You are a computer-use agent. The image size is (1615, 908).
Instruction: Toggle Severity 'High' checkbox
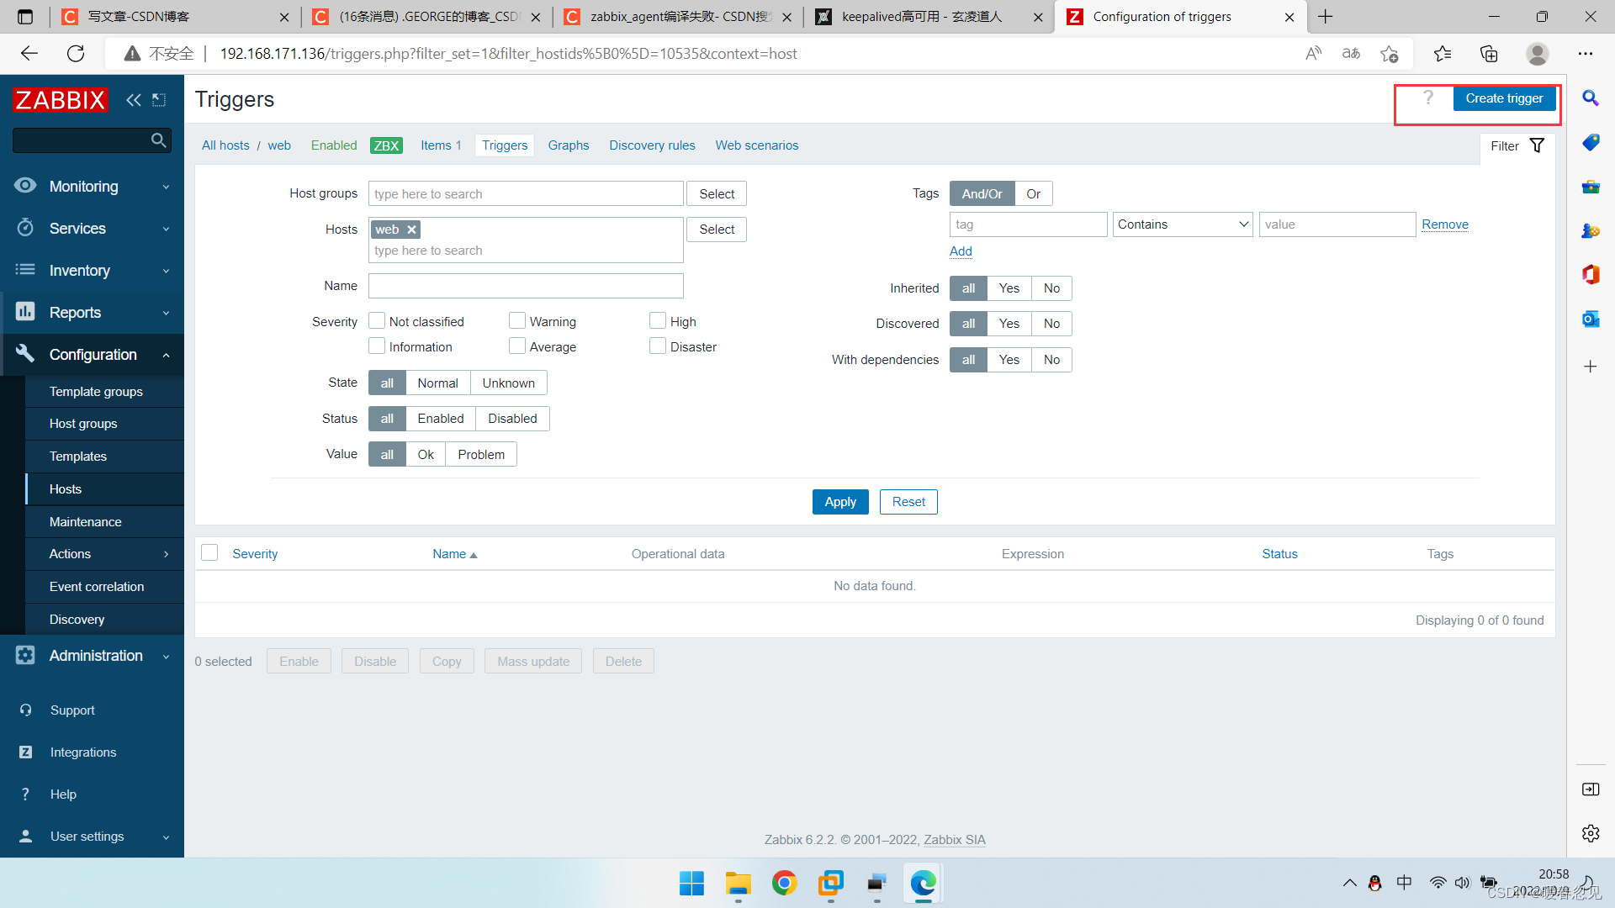[657, 320]
